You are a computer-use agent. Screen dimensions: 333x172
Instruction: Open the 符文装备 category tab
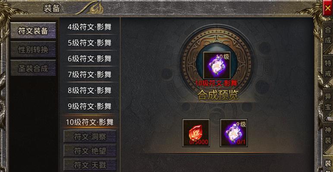33,31
